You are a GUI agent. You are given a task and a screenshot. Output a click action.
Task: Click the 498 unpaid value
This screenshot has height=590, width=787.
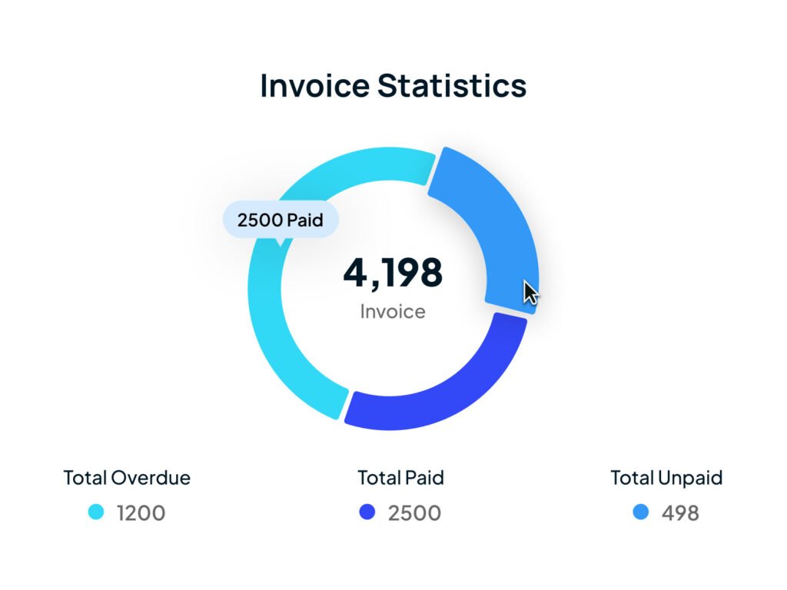(680, 513)
